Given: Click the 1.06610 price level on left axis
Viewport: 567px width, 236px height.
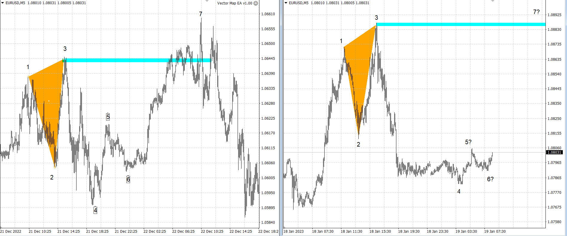Looking at the screenshot, I should click(268, 14).
